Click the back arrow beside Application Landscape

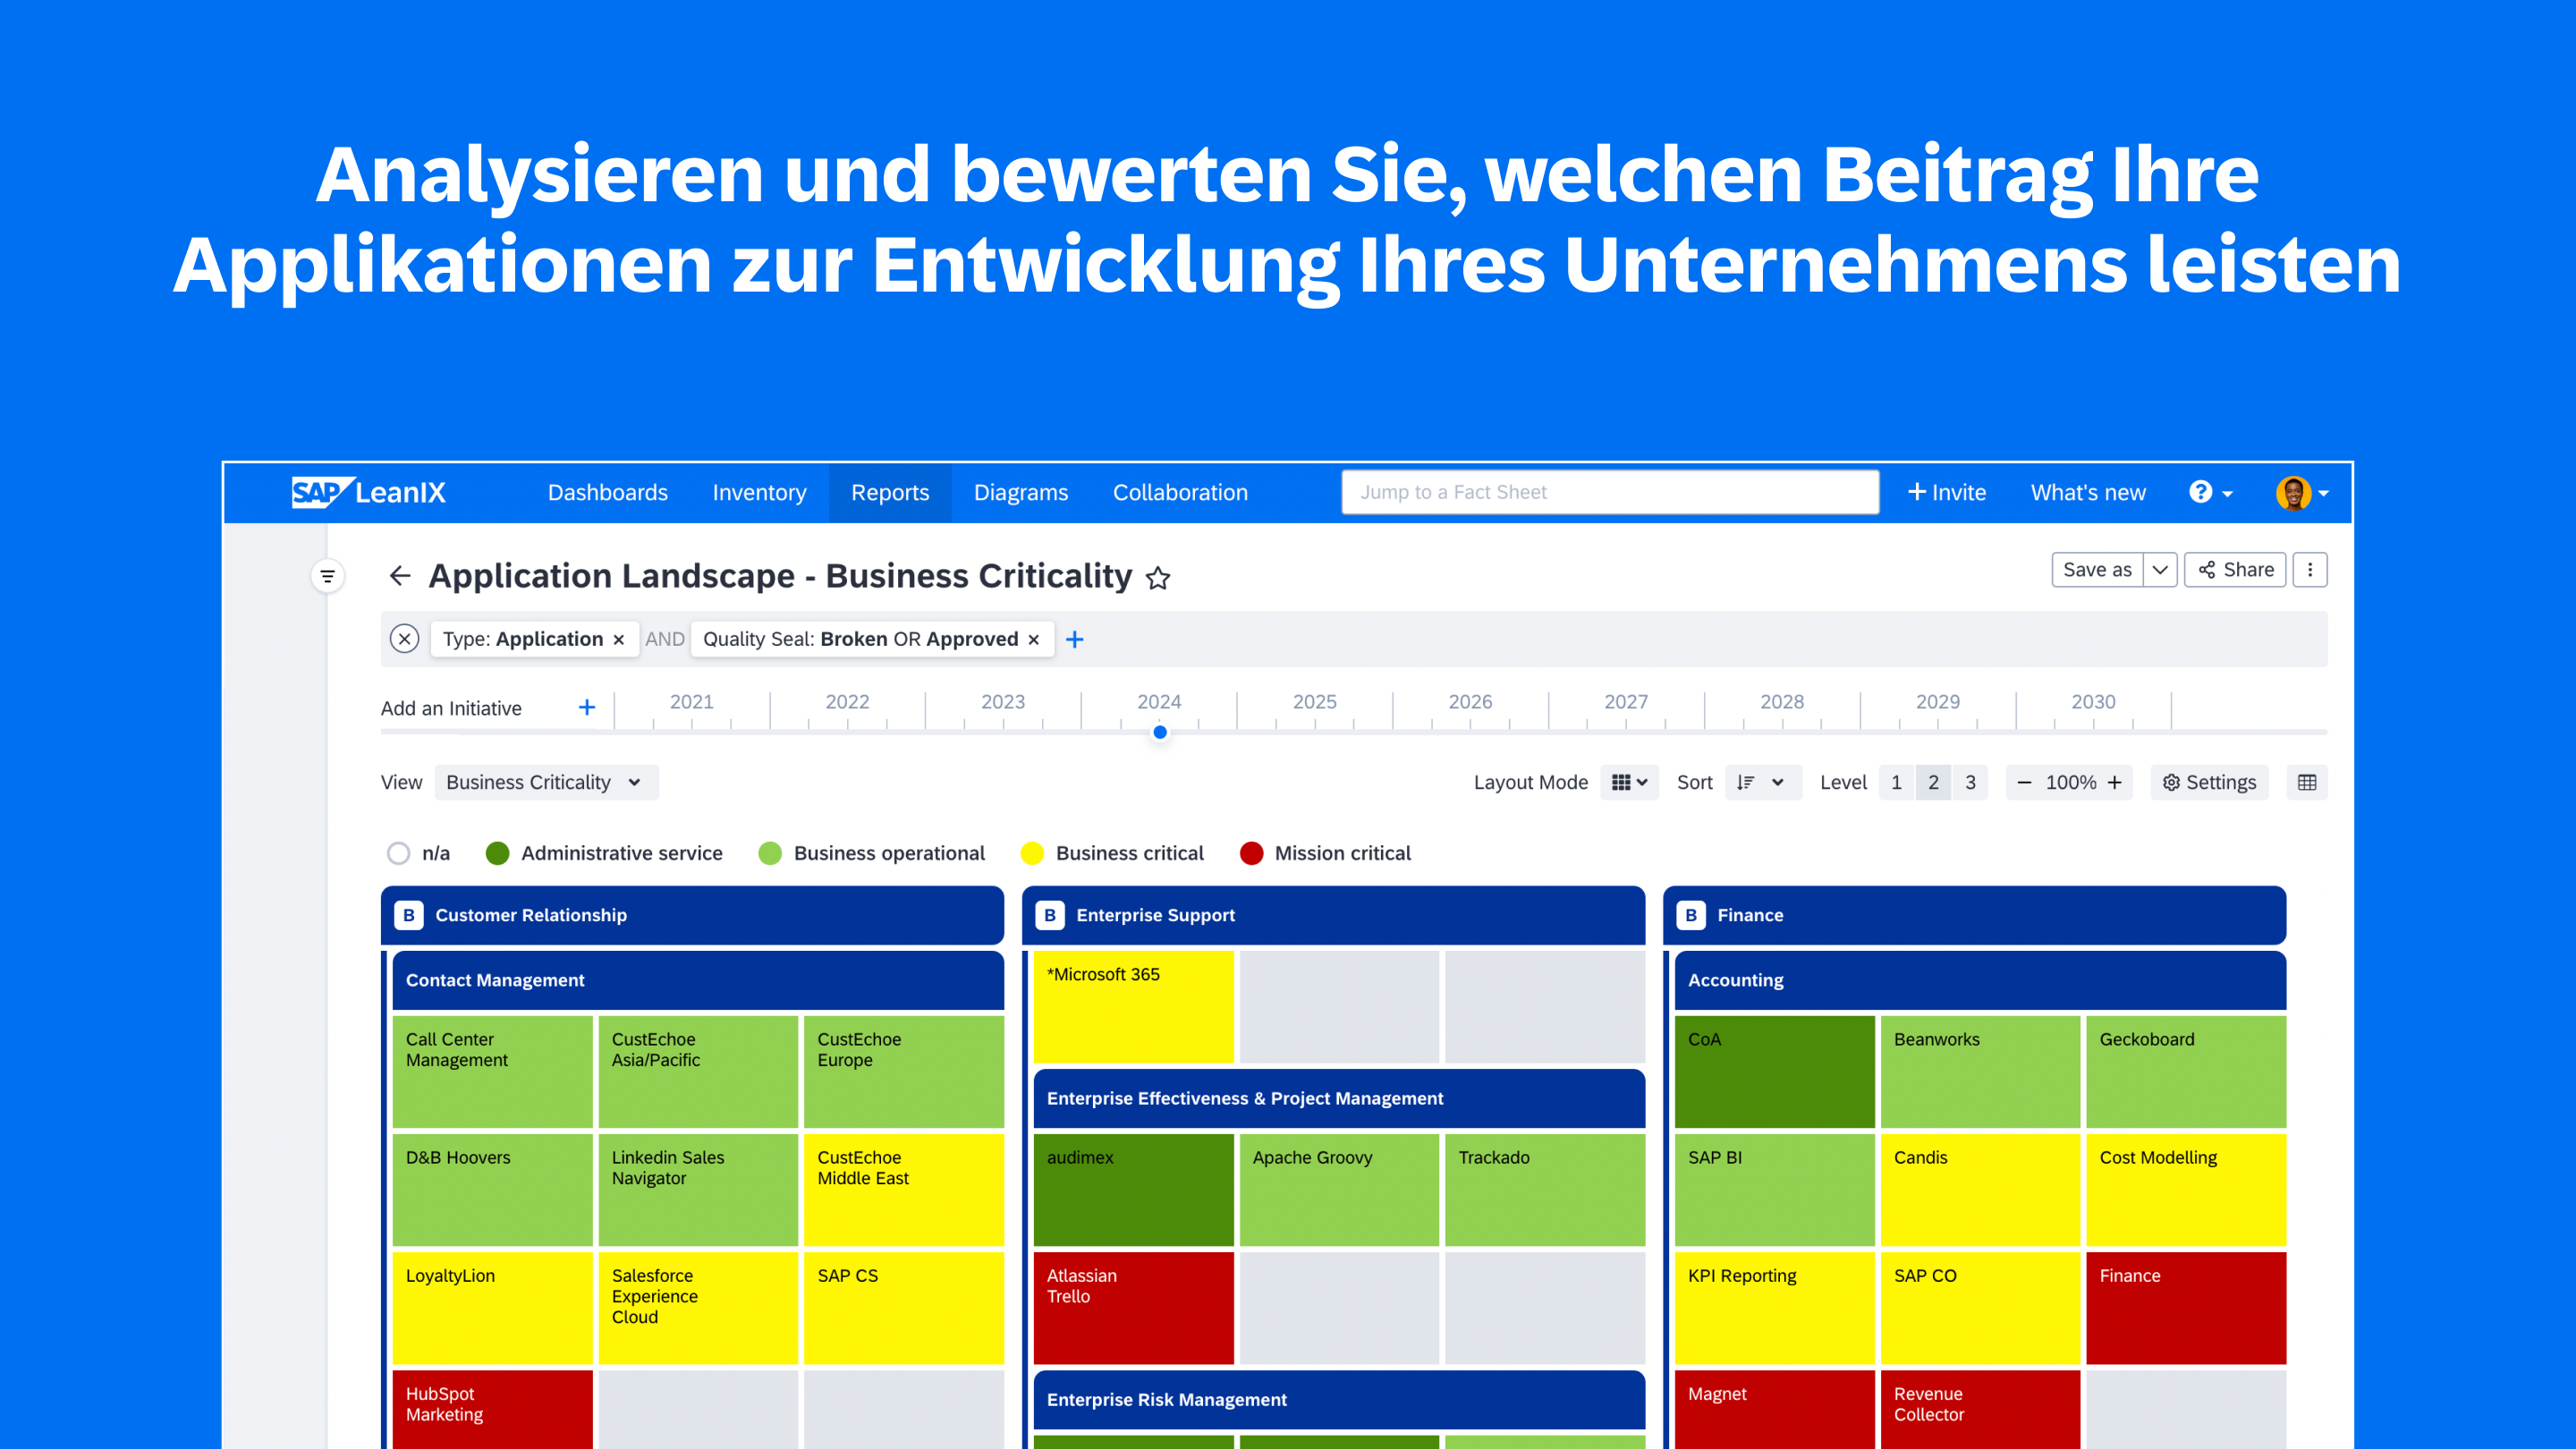[400, 575]
